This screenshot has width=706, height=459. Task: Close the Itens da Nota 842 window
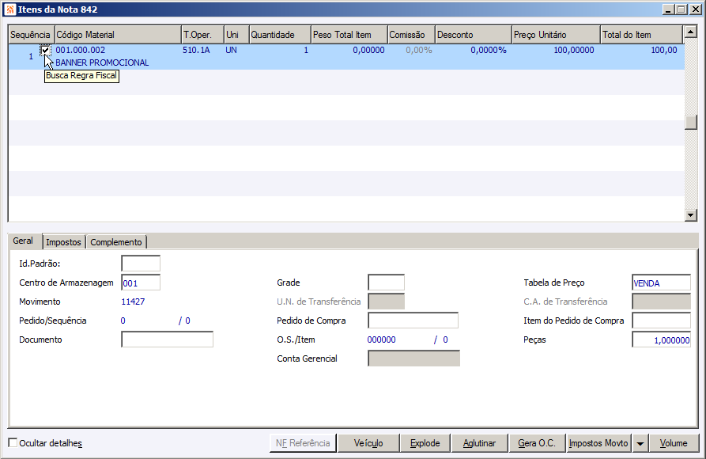pyautogui.click(x=695, y=9)
